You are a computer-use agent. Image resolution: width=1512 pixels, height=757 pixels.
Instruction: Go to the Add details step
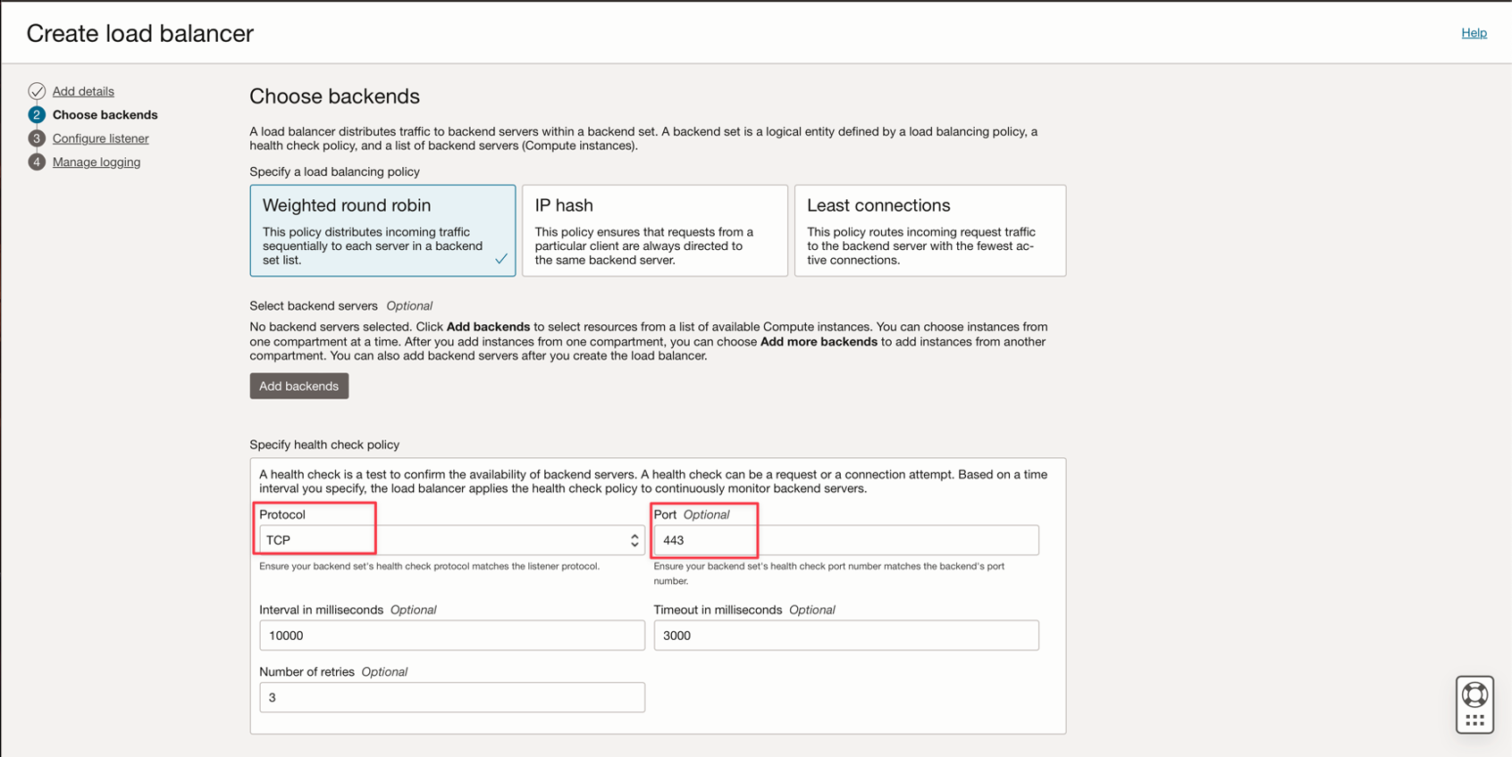pyautogui.click(x=83, y=91)
